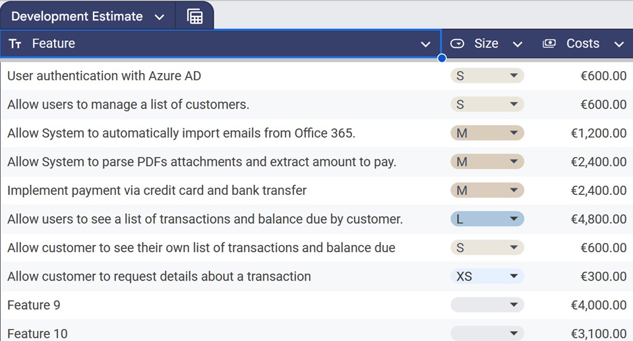Expand the Feature column options arrow
633x341 pixels.
(425, 44)
